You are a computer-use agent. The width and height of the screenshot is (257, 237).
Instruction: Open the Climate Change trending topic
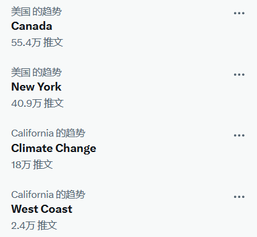tap(54, 148)
